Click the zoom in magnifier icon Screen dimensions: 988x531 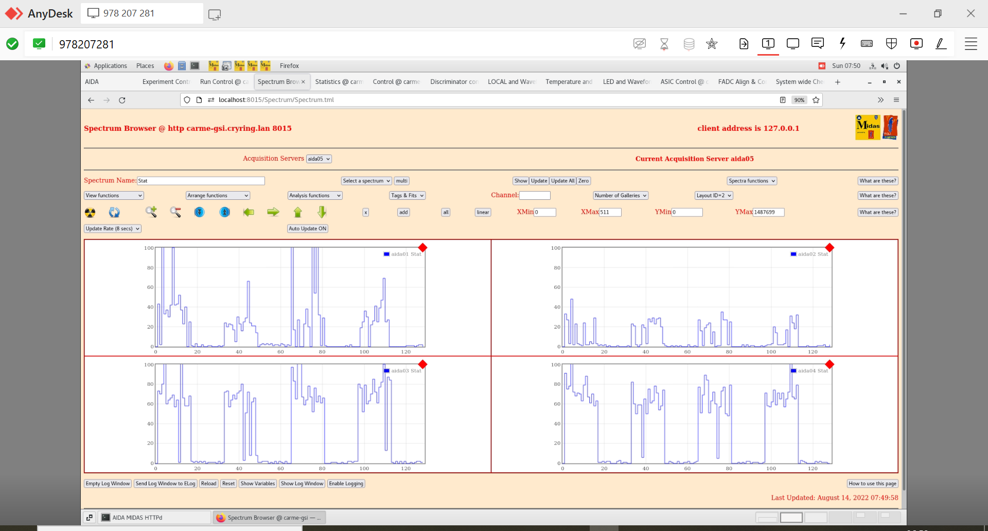click(x=151, y=212)
